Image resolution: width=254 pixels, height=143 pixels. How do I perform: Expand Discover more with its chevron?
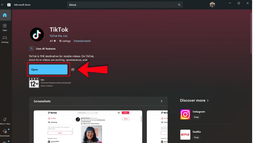tap(208, 100)
